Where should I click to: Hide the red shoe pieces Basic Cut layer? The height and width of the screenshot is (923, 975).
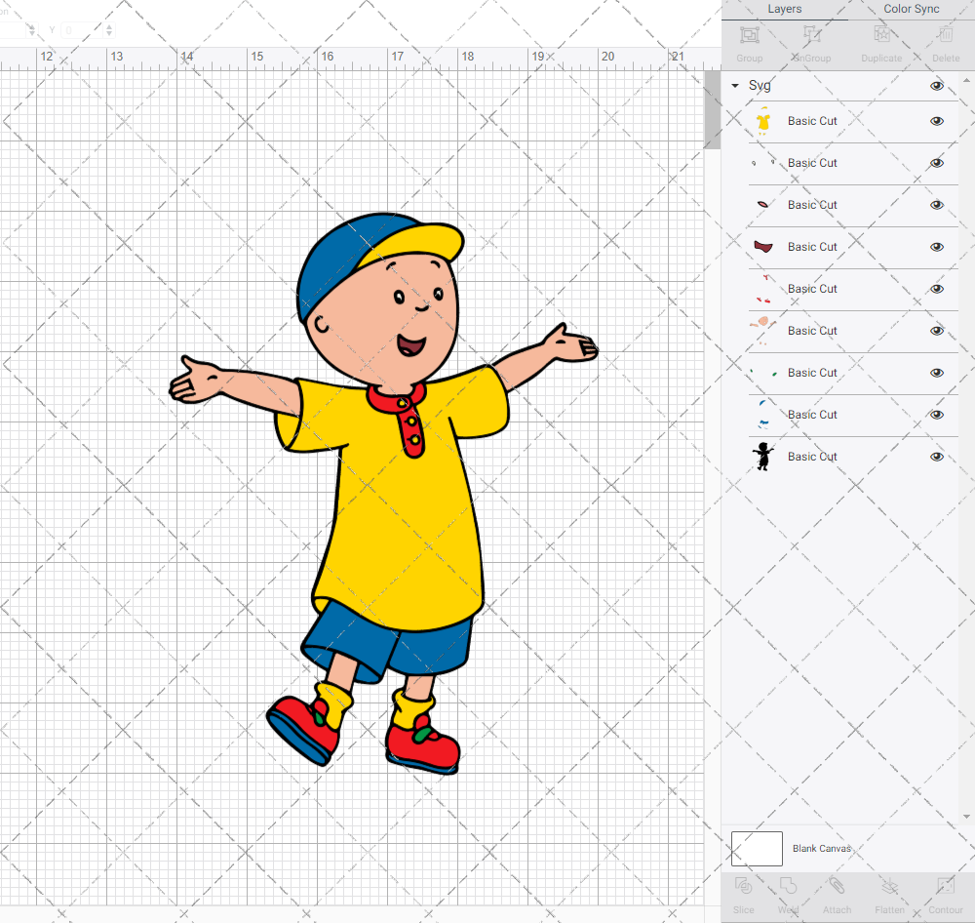(936, 289)
